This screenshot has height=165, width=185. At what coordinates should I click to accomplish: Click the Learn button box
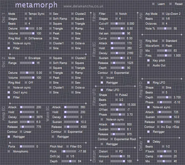(x=153, y=4)
